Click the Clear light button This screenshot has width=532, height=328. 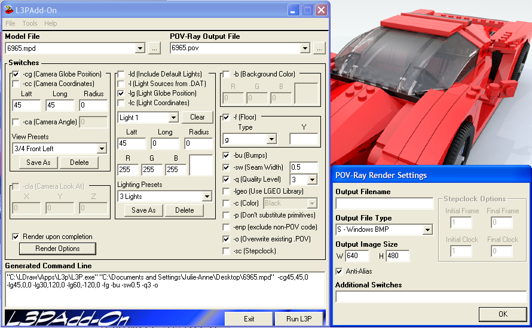click(197, 117)
